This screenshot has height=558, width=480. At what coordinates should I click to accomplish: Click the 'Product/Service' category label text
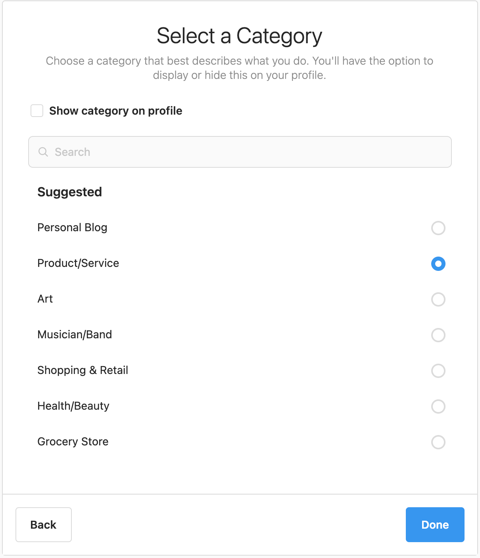click(78, 263)
